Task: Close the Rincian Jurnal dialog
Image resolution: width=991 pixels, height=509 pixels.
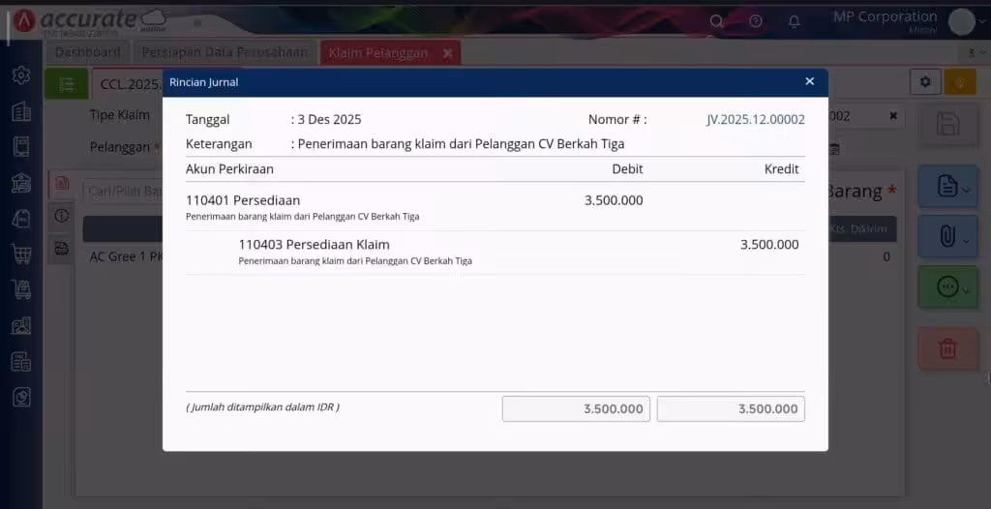Action: point(810,81)
